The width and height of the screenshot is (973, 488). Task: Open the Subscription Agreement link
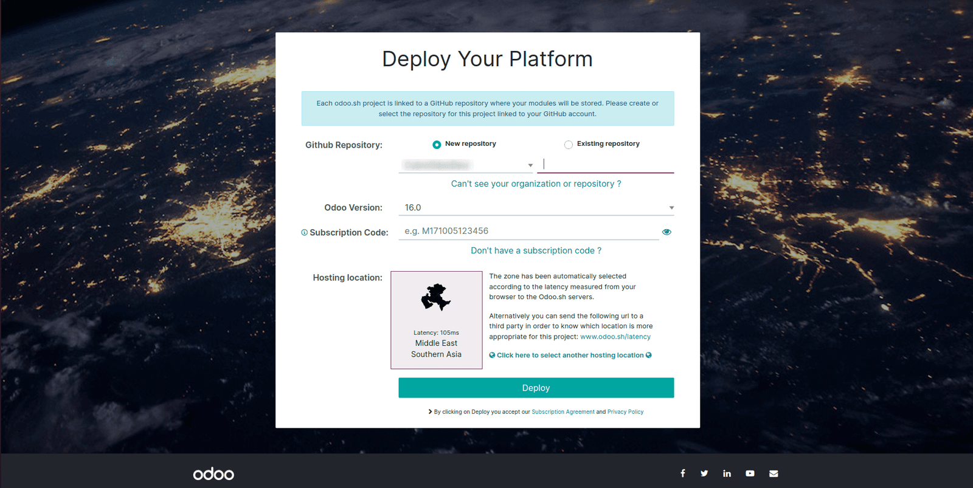[x=563, y=412]
